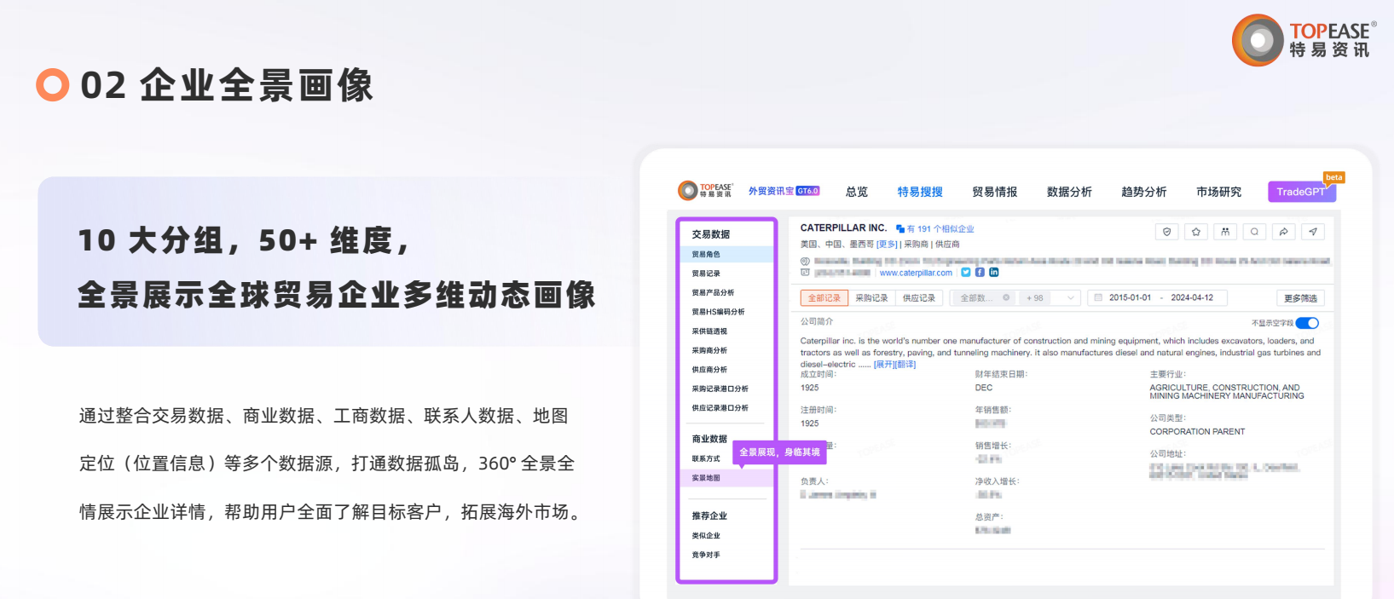Image resolution: width=1394 pixels, height=599 pixels.
Task: Click the start date 2015-01-01 field
Action: click(1130, 298)
